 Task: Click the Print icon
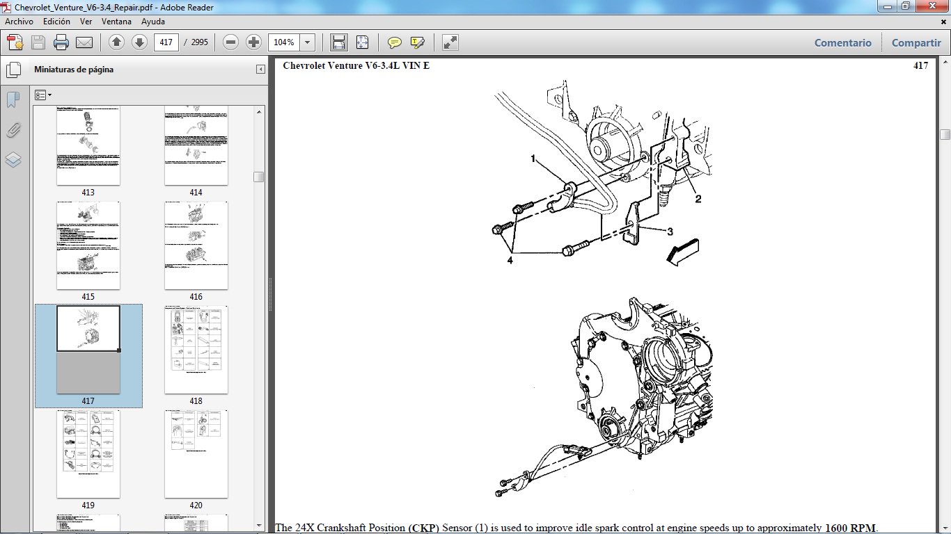[x=61, y=42]
